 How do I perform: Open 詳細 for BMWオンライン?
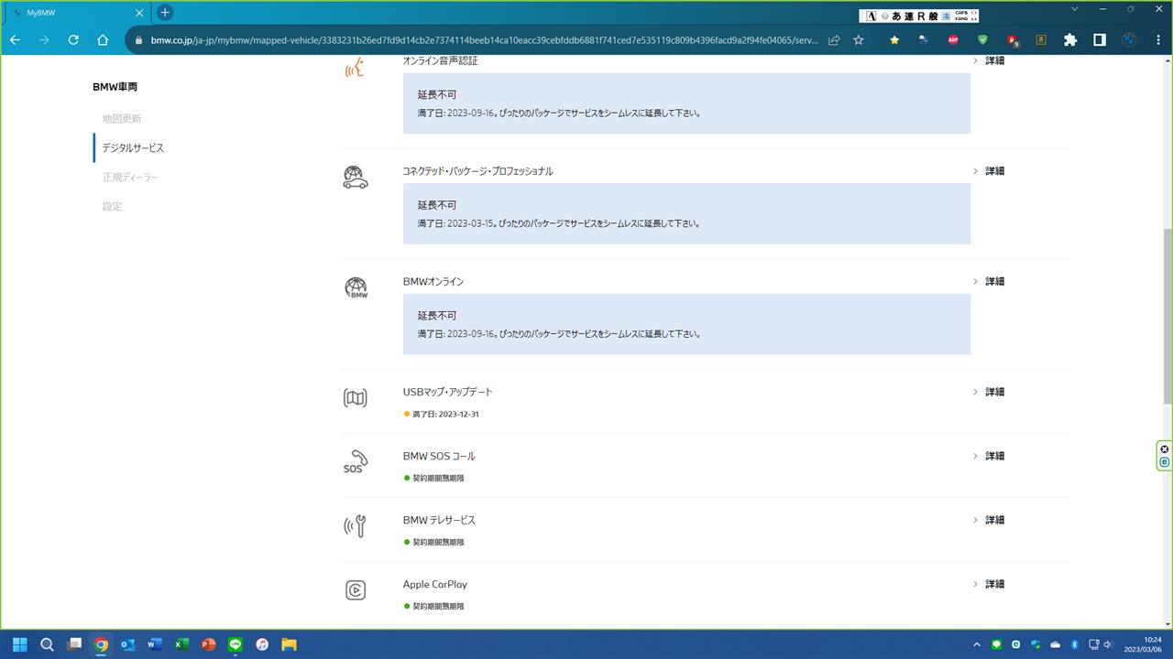[989, 282]
